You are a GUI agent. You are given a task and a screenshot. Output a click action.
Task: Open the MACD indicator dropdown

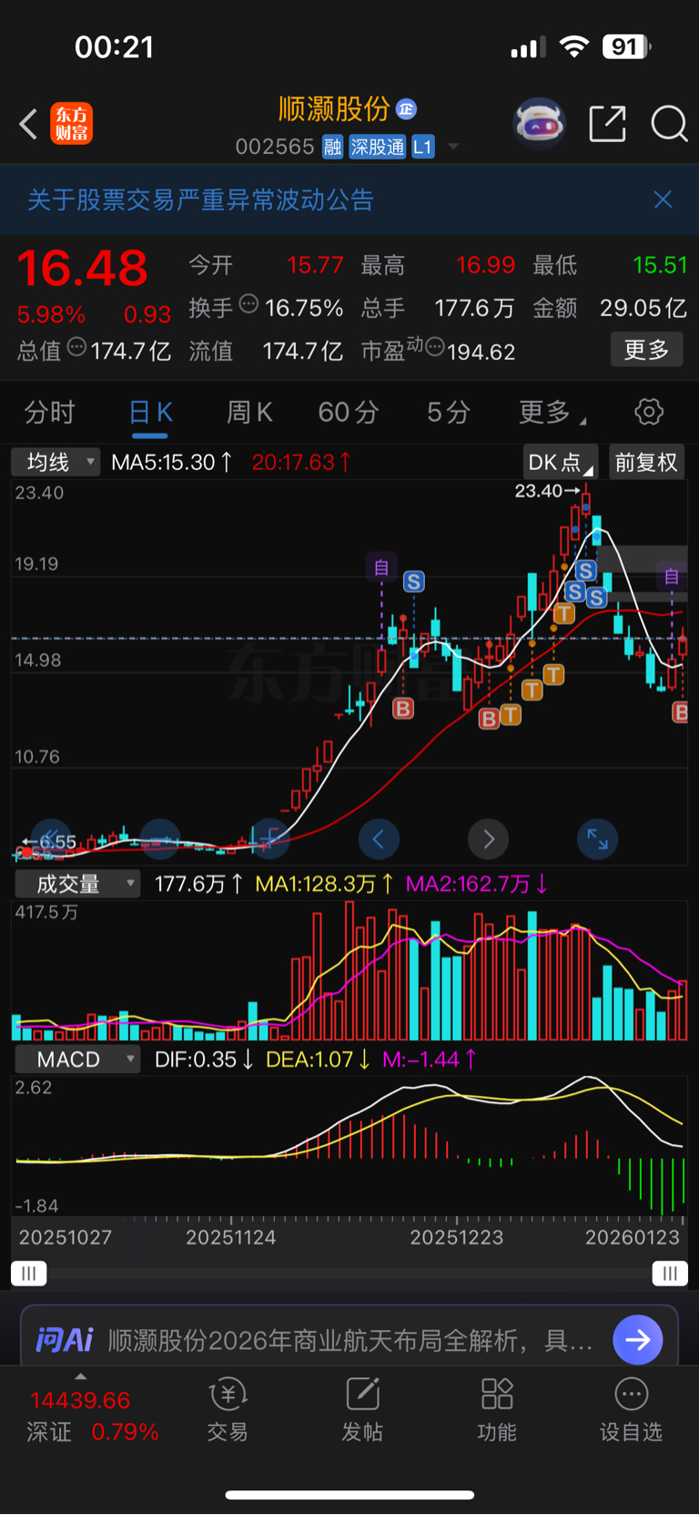coord(76,1059)
